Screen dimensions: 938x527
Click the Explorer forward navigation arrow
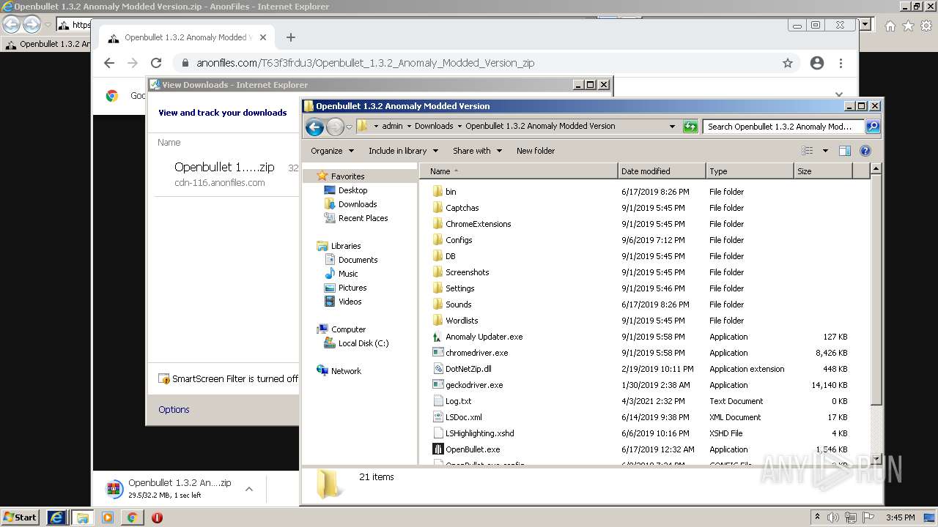[x=335, y=127]
